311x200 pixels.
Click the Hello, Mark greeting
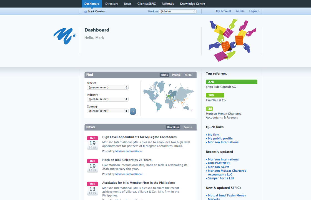point(94,38)
